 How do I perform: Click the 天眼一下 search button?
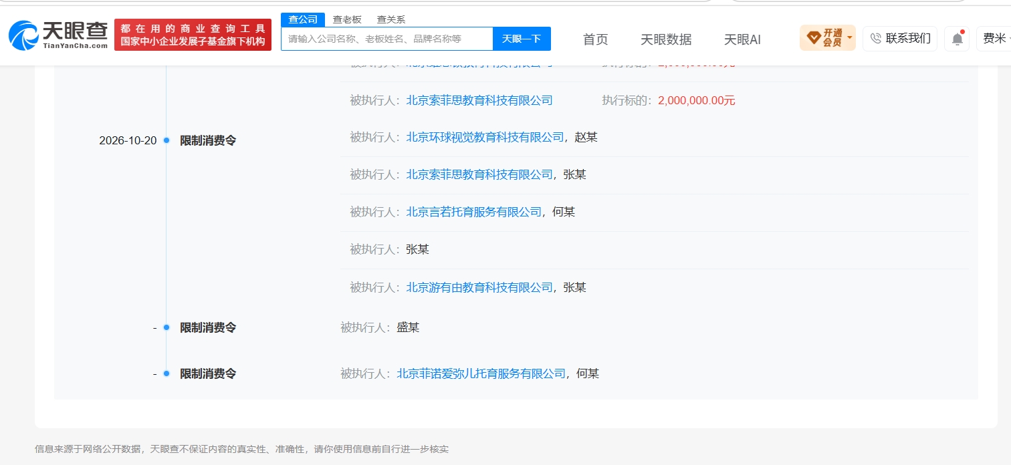point(522,39)
